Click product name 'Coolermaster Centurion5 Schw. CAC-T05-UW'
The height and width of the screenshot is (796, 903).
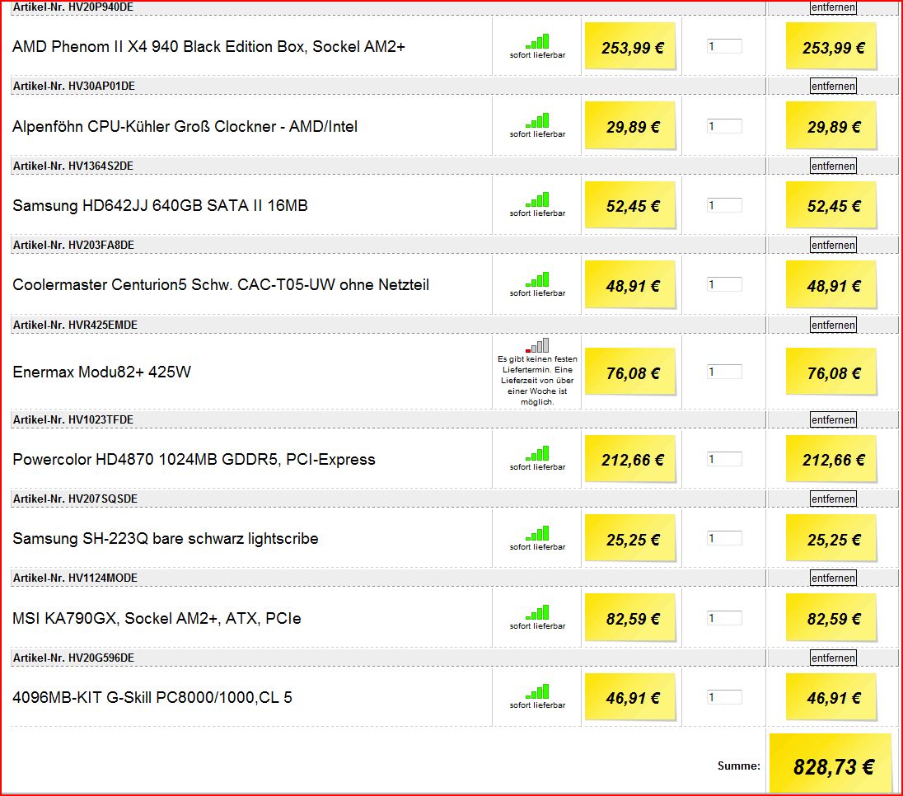173,284
